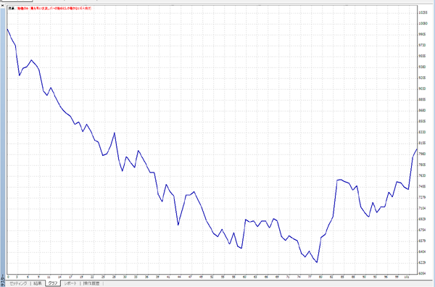Click the lowest trough of the balance curve
Viewport: 435px width, 287px height.
point(317,262)
